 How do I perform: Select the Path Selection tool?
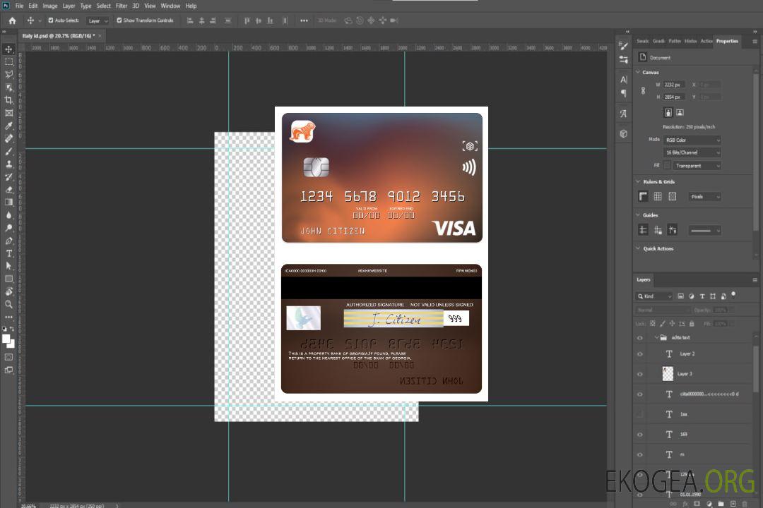[x=8, y=266]
